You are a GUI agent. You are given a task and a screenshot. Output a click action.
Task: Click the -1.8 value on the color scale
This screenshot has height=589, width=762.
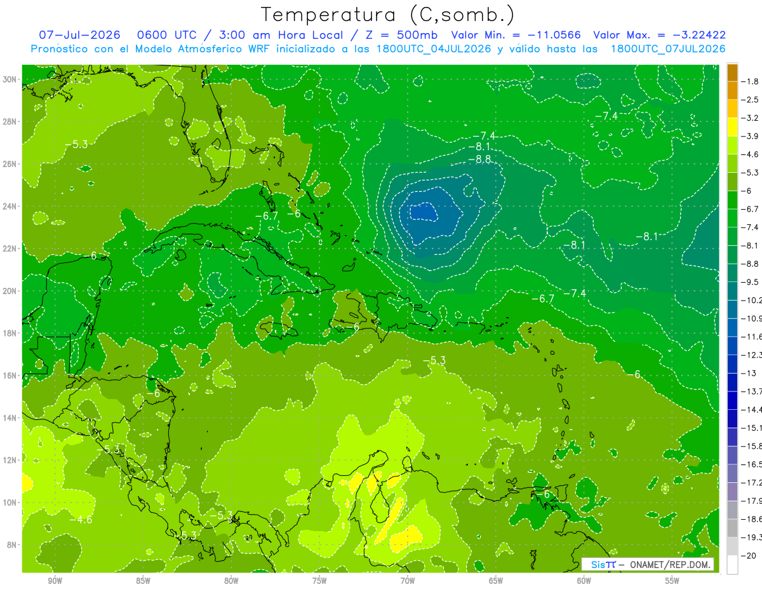750,81
